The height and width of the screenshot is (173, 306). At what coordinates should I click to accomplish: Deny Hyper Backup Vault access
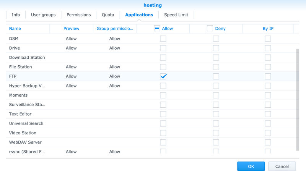tap(216, 86)
